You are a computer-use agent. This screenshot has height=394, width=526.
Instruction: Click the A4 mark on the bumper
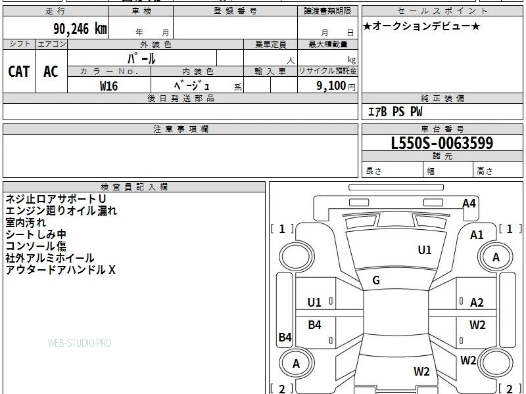[x=469, y=204]
